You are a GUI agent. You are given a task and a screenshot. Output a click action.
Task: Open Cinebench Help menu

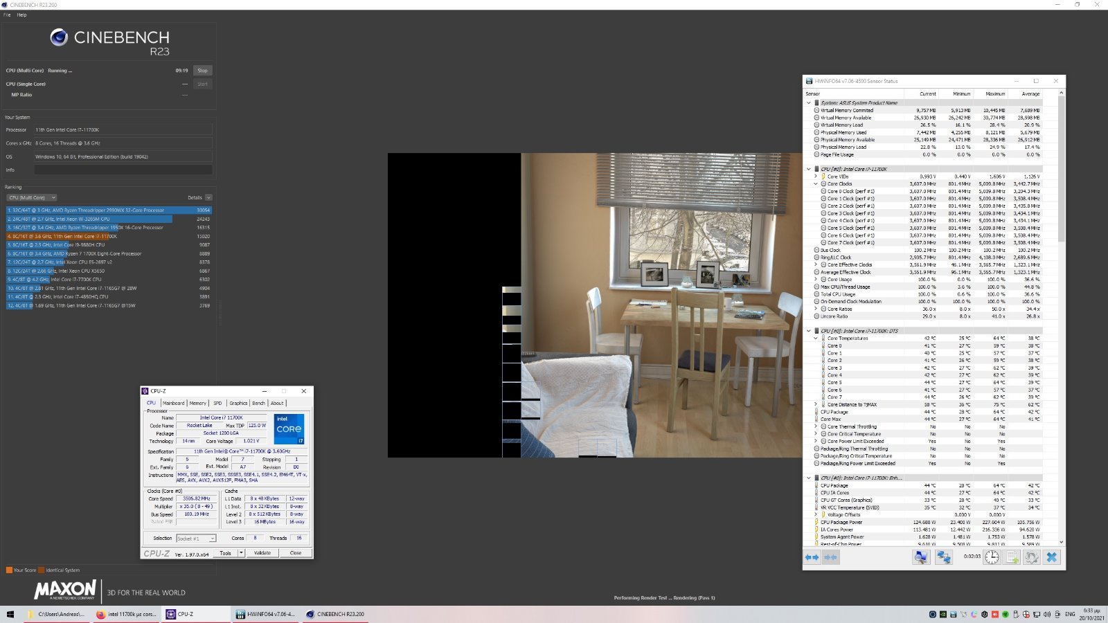[x=21, y=15]
